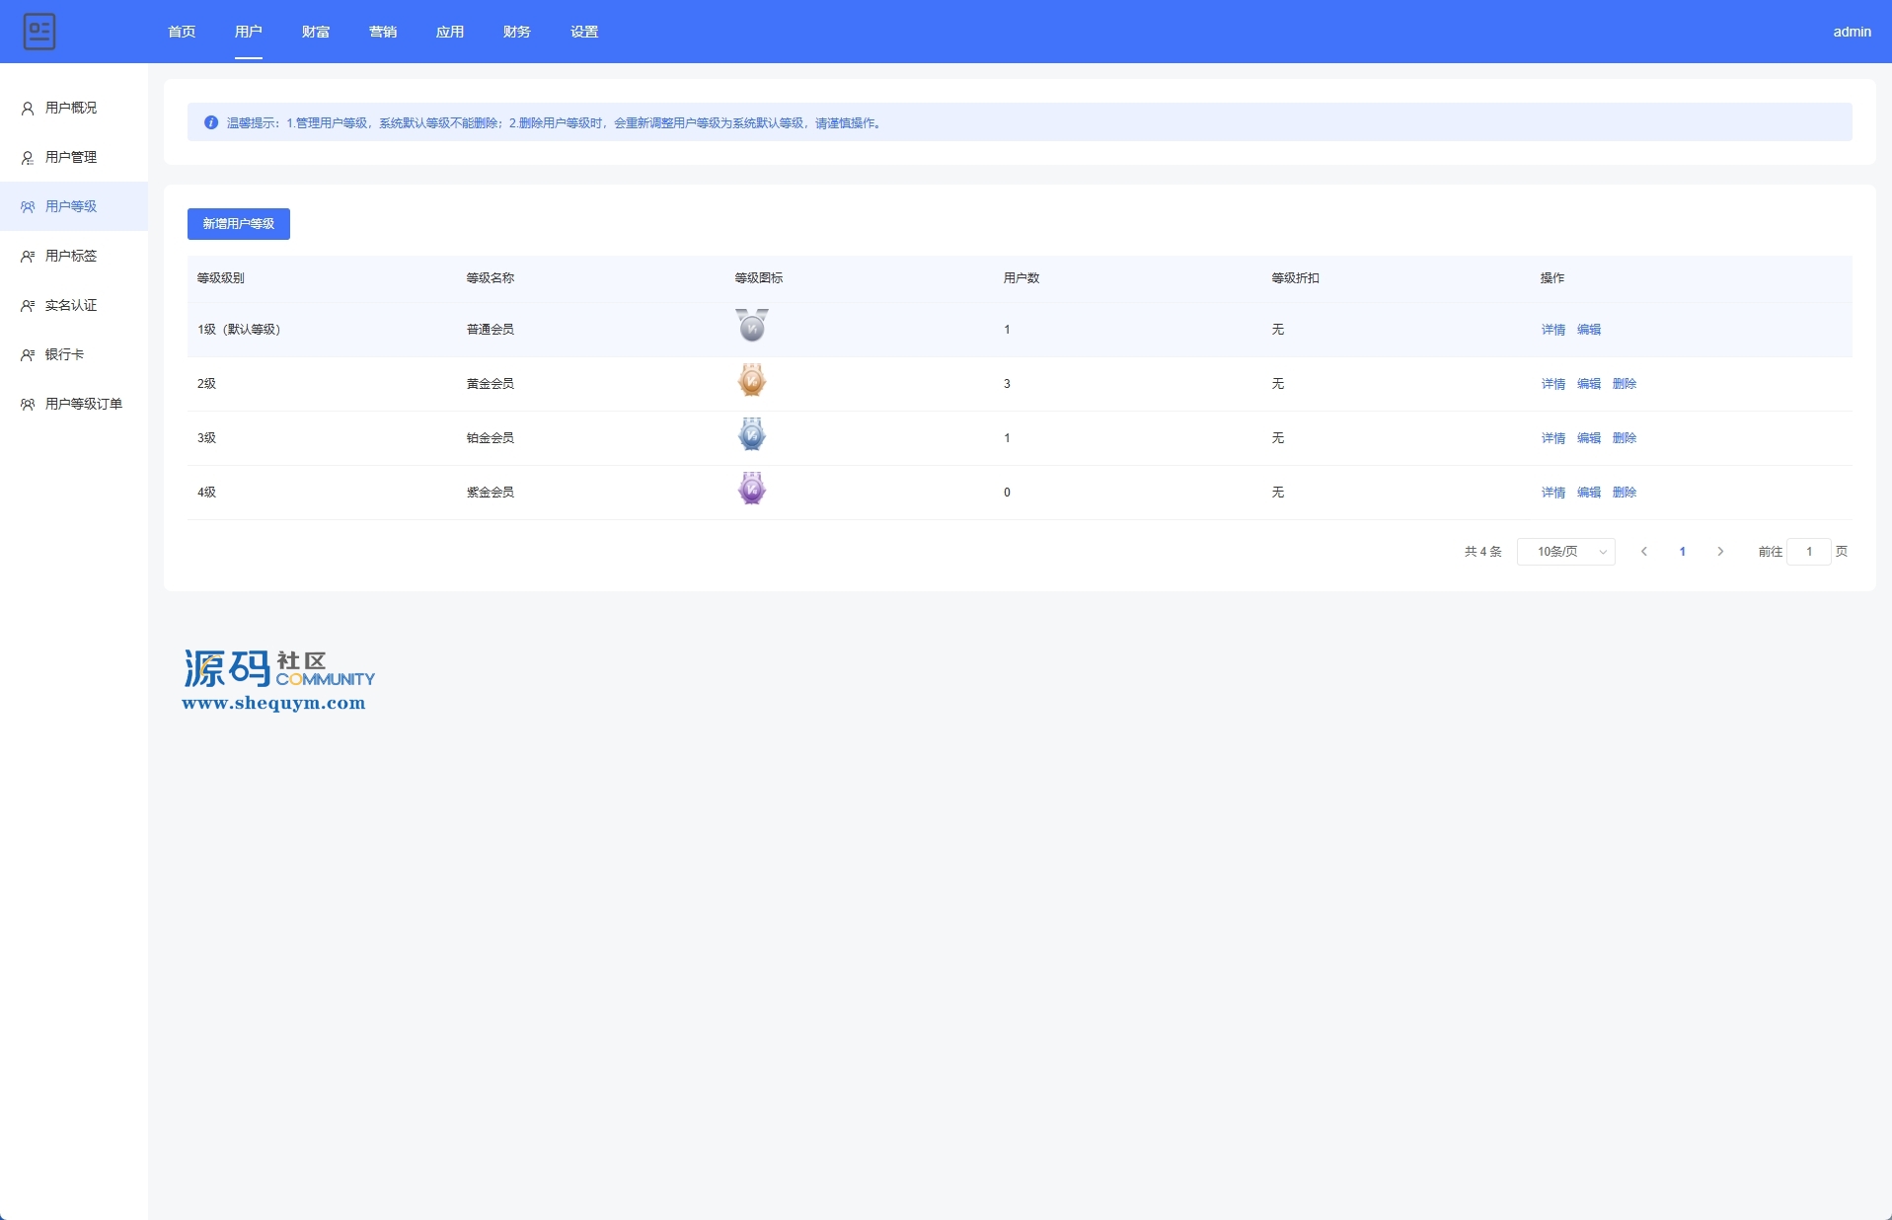Switch to the 财富 top menu
Viewport: 1892px width, 1220px height.
point(316,32)
